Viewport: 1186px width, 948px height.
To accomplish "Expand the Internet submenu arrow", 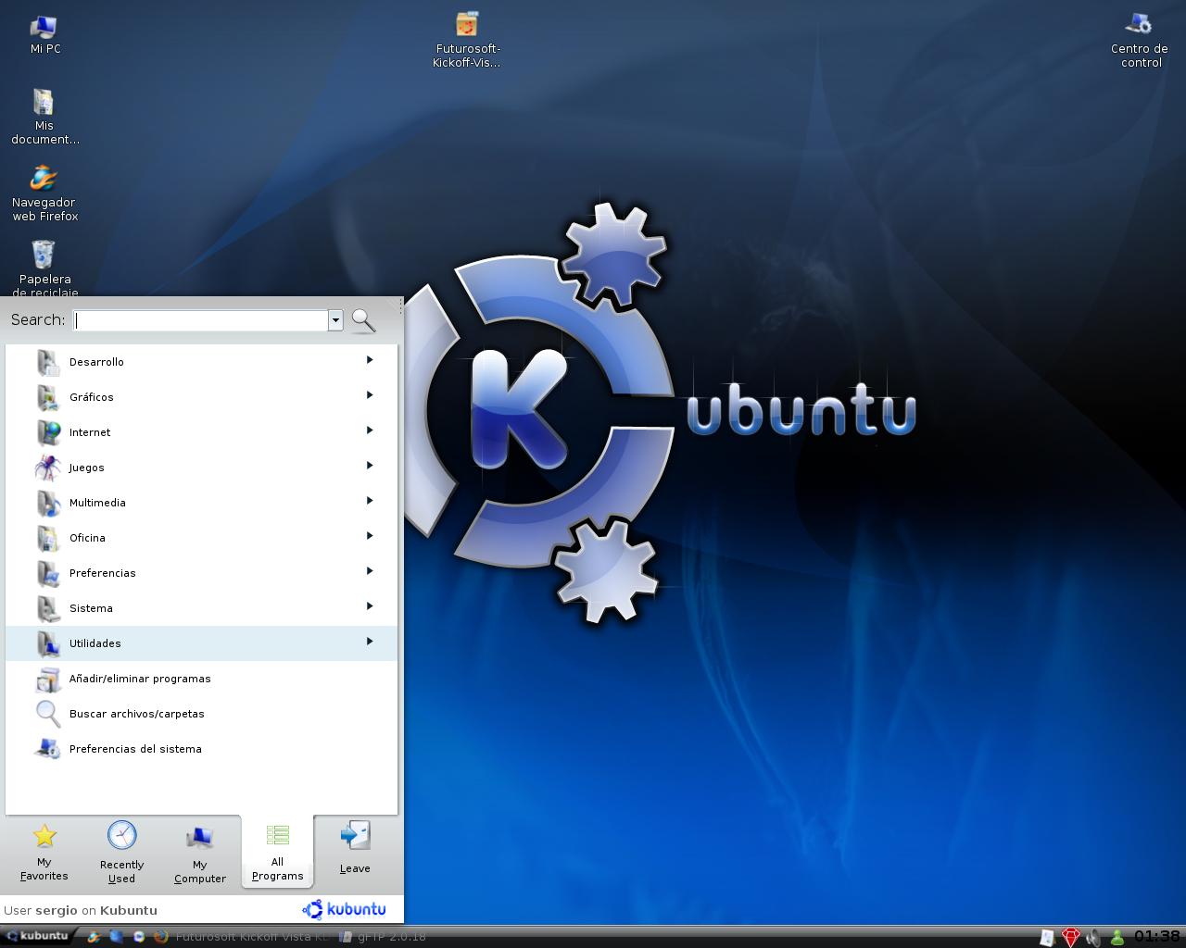I will click(369, 430).
